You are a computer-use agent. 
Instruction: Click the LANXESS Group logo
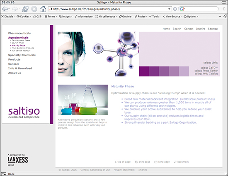coord(18,160)
